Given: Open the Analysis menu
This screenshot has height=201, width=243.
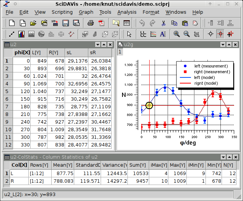Looking at the screenshot, I should click(127, 12).
